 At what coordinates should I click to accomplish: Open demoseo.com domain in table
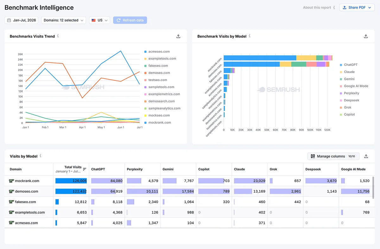click(27, 191)
